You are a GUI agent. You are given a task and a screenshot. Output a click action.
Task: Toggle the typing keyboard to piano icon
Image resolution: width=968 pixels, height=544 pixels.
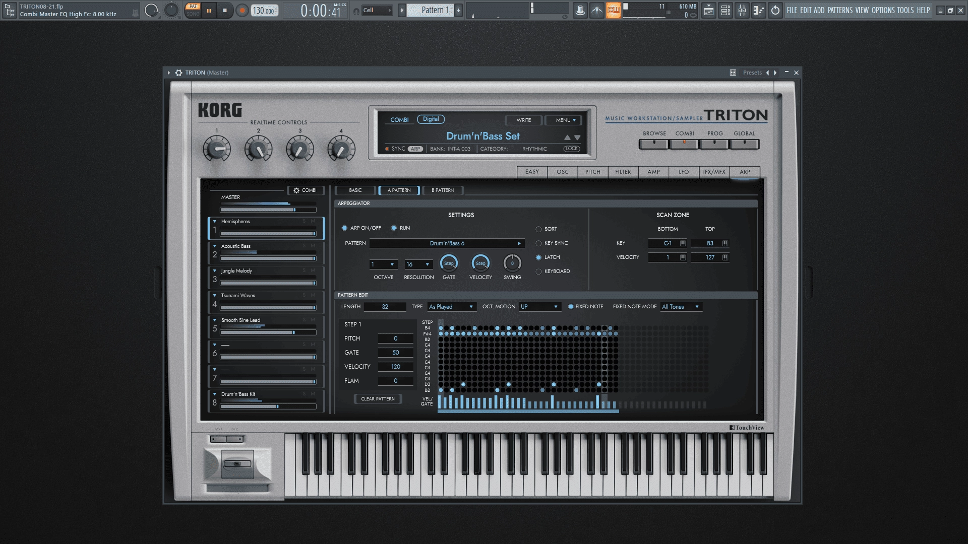point(613,10)
